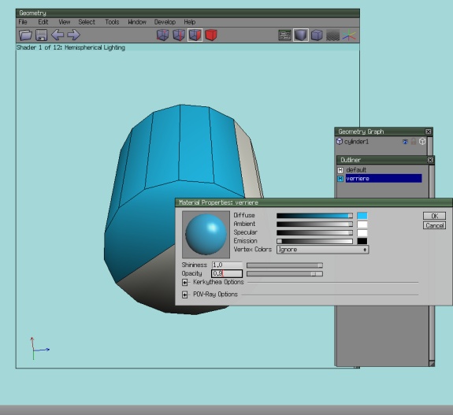Click the OK button in Material Properties
This screenshot has width=453, height=415.
434,216
